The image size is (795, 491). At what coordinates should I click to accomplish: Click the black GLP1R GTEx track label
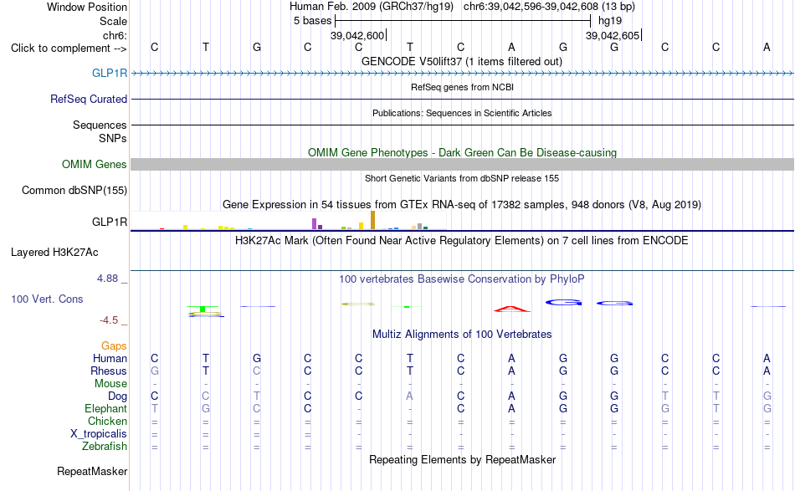(109, 222)
